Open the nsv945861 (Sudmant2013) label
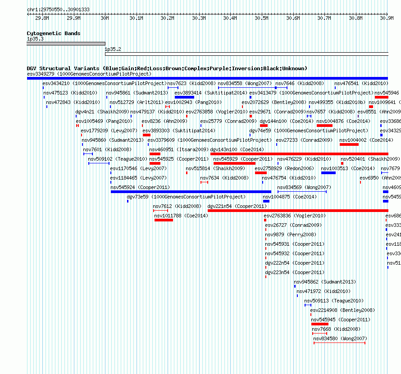The image size is (401, 374). coord(137,93)
